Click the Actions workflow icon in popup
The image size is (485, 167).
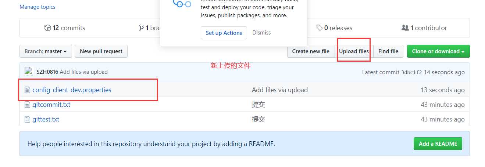pyautogui.click(x=182, y=4)
